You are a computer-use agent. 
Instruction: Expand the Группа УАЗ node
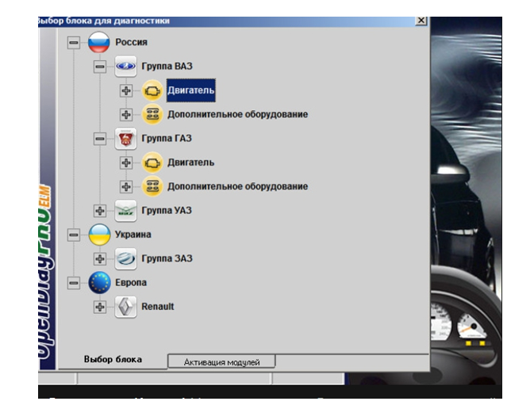pos(100,211)
